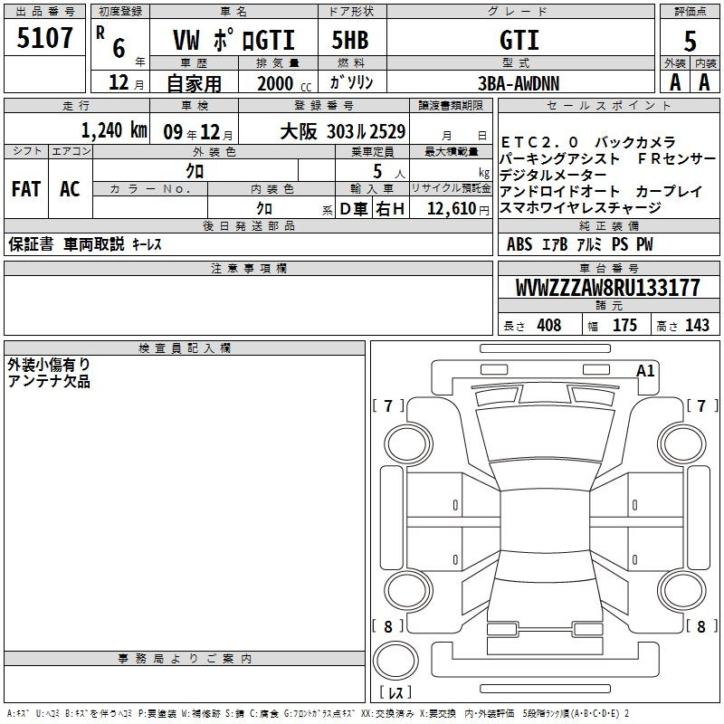Select inspection expiry 09年12月
Image resolution: width=724 pixels, height=724 pixels.
tap(198, 132)
